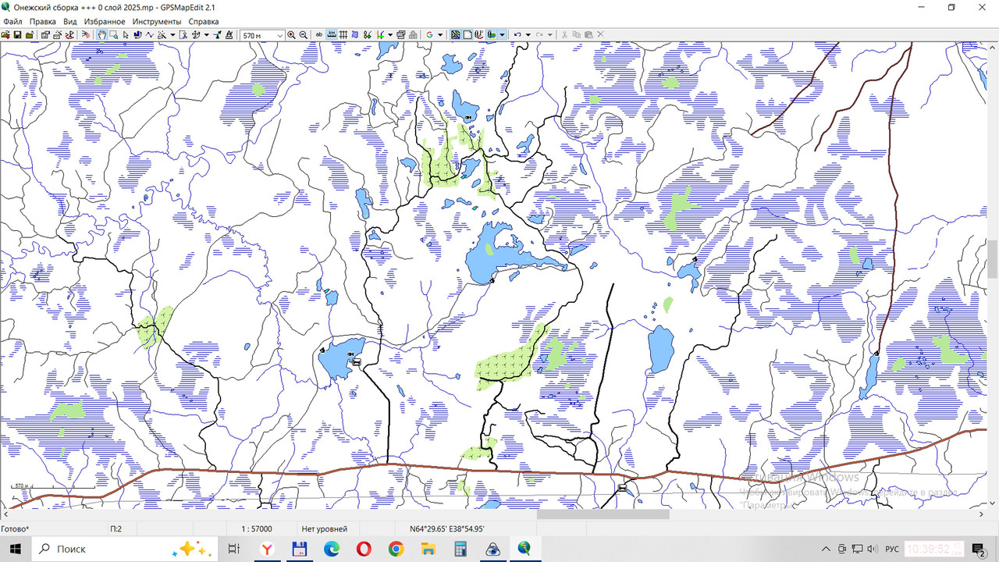Click the Cut scissors icon

pos(564,35)
